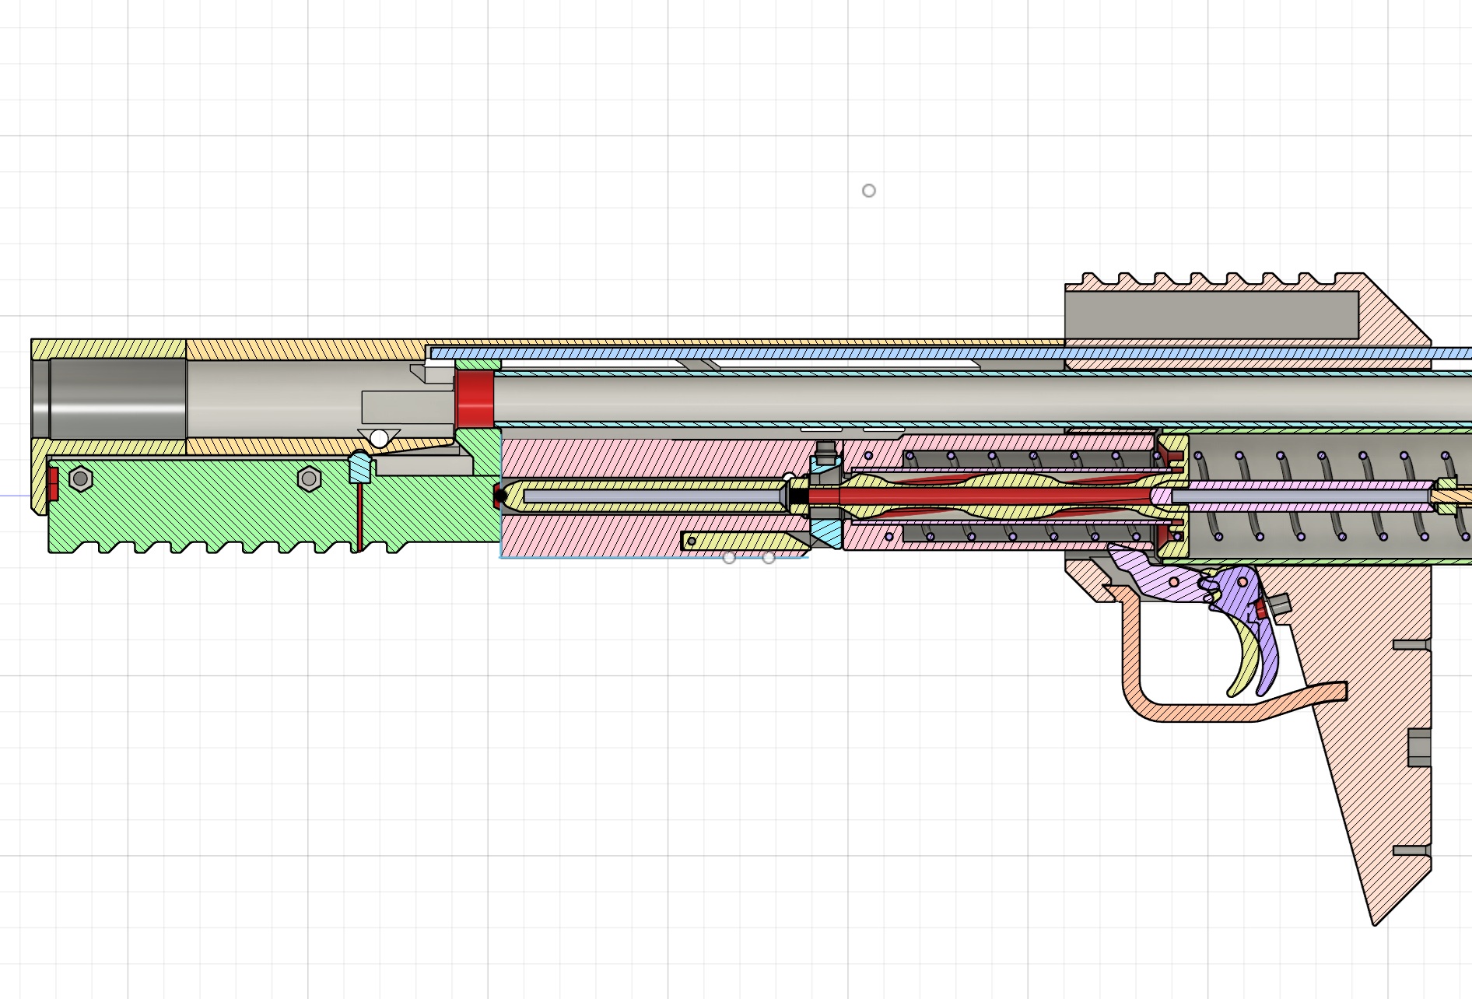Select the small red plate at green rail front
Screen dimensions: 1472x999
point(53,484)
